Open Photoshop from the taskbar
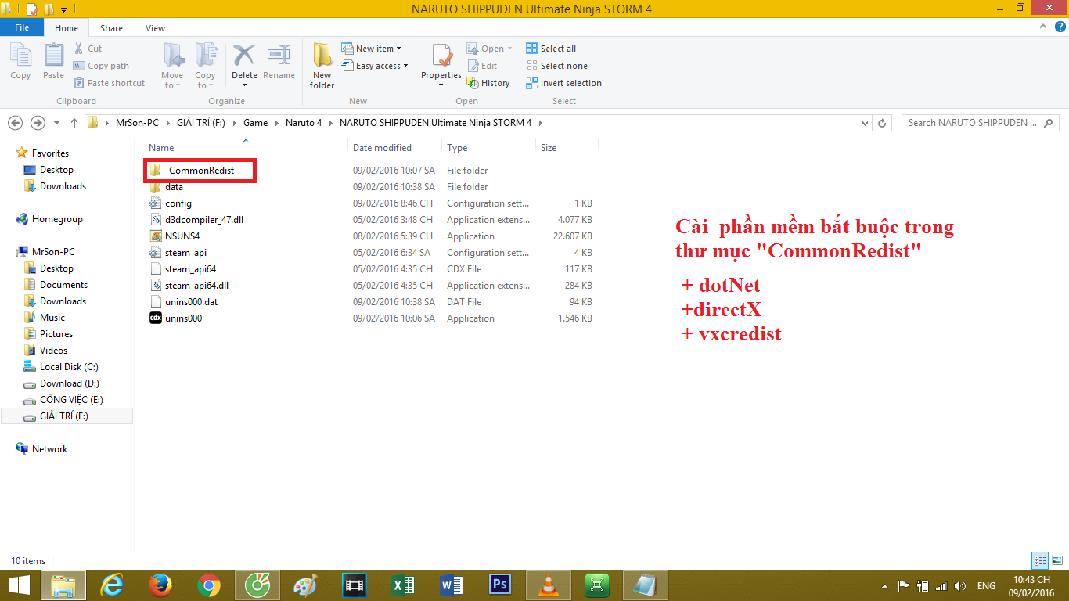This screenshot has height=601, width=1069. pos(499,585)
